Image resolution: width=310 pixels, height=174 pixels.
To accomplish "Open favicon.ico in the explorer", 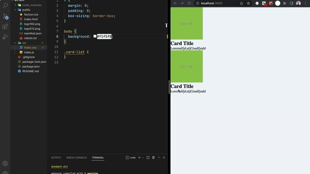I will (31, 14).
